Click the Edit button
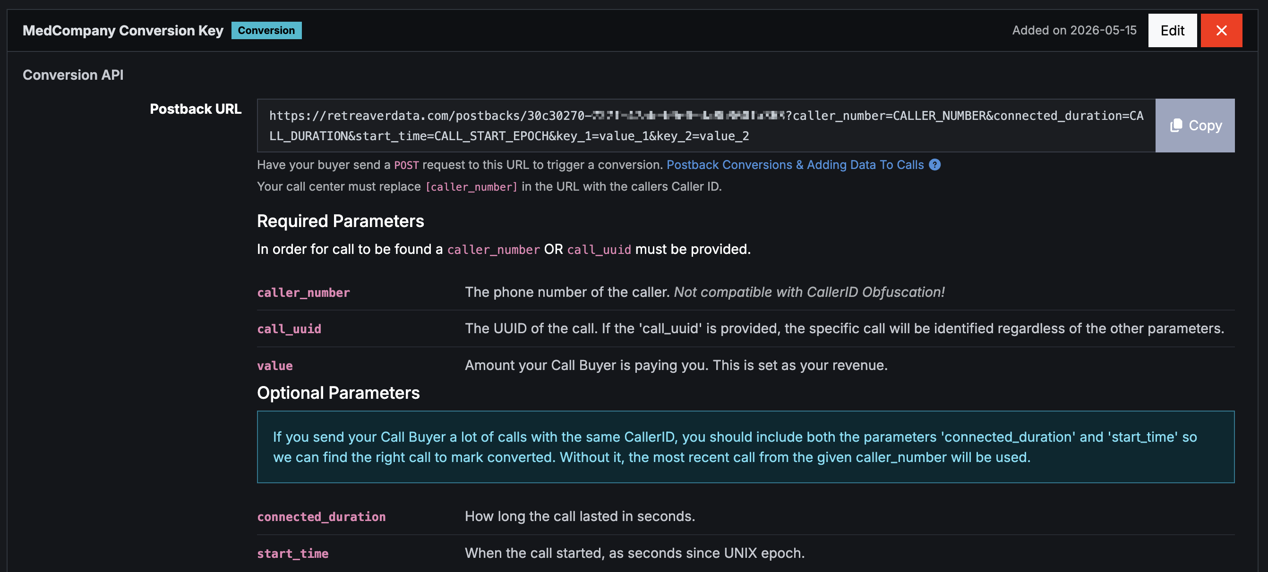The width and height of the screenshot is (1268, 572). (1172, 31)
